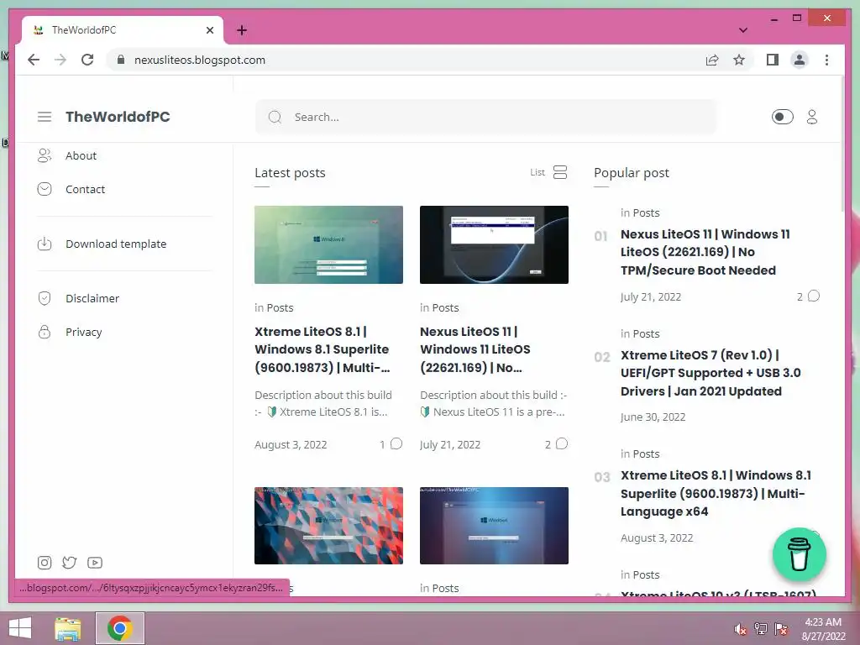Screen dimensions: 860x645
Task: Open popular post 01 Nexus LiteOS 11
Action: [705, 252]
